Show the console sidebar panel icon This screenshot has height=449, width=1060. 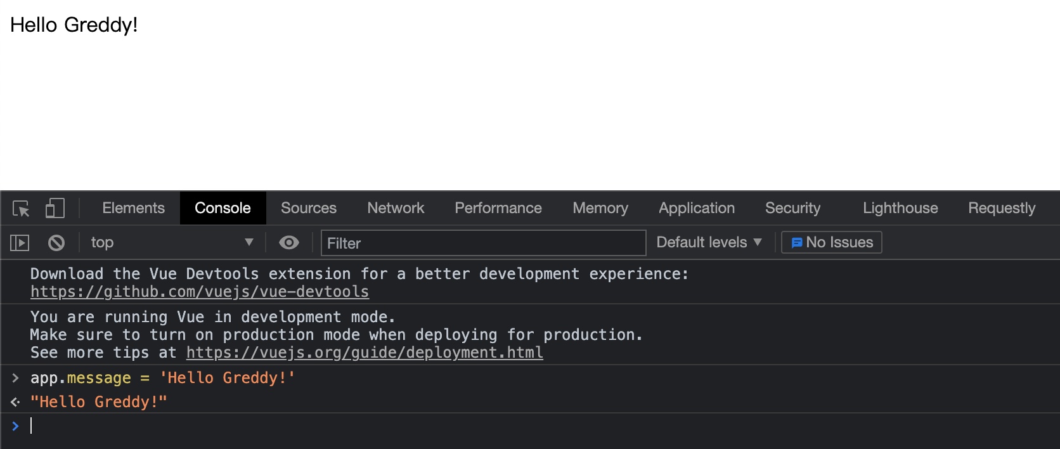coord(20,243)
